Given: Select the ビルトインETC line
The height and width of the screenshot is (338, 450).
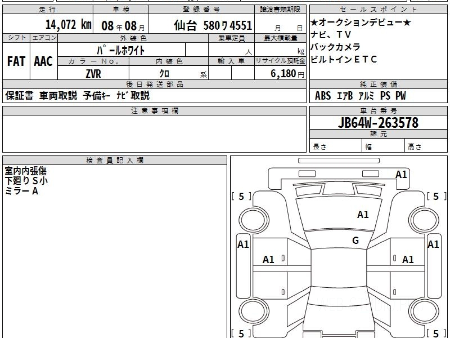Looking at the screenshot, I should click(x=344, y=59).
